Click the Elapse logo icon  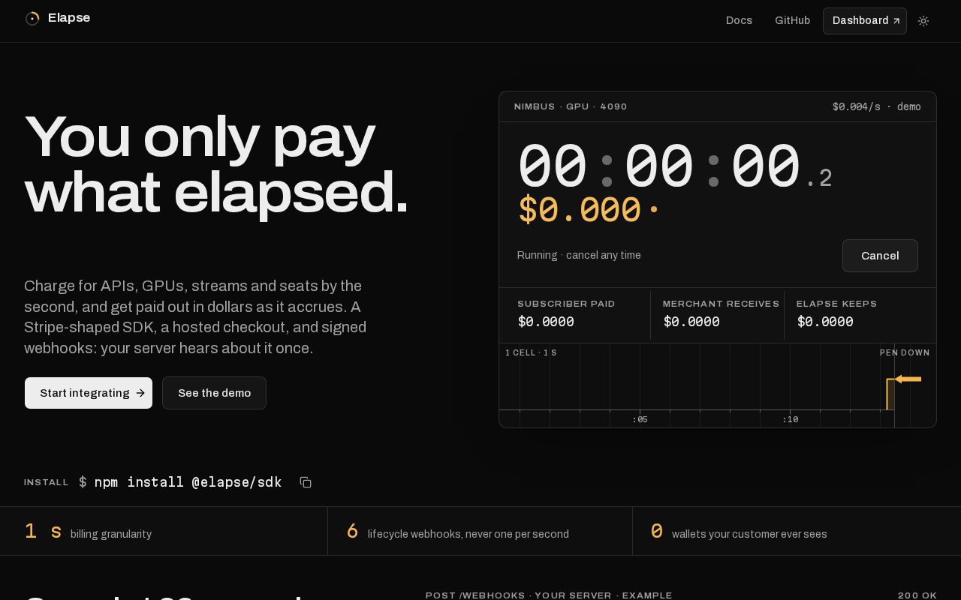32,19
